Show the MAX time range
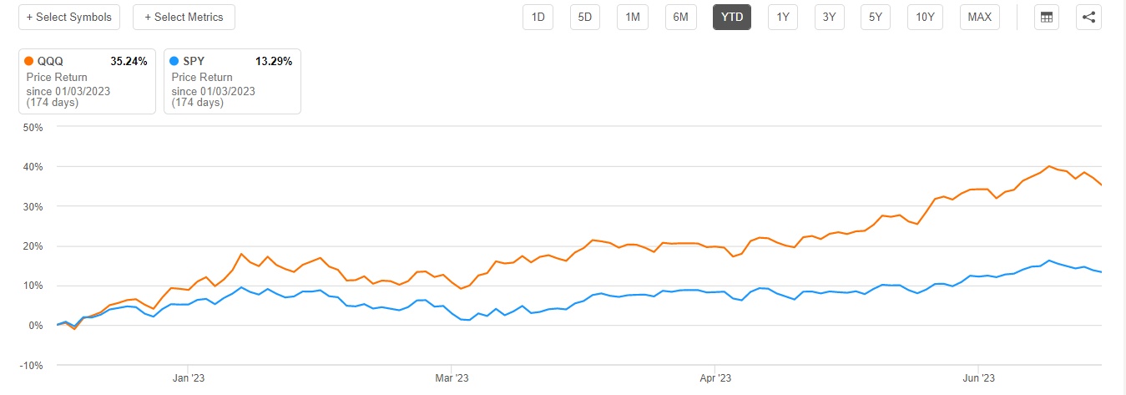The height and width of the screenshot is (395, 1126). (x=980, y=17)
